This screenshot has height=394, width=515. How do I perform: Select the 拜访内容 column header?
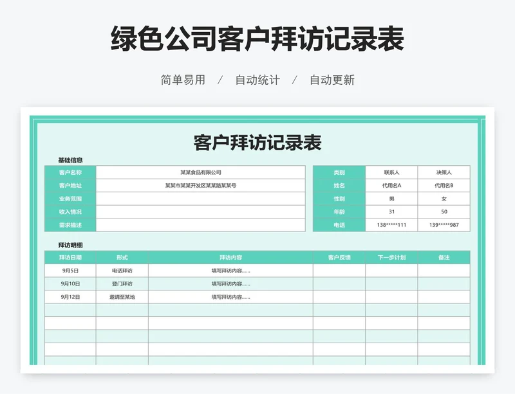(x=230, y=258)
